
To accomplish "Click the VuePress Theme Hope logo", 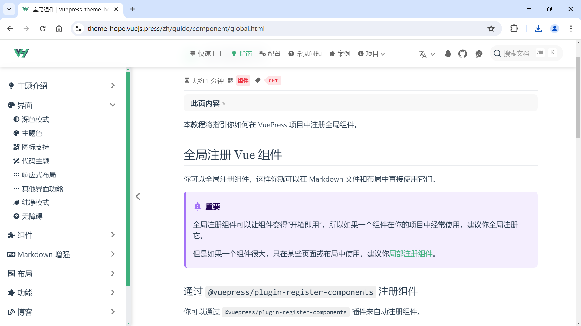I will pos(21,53).
